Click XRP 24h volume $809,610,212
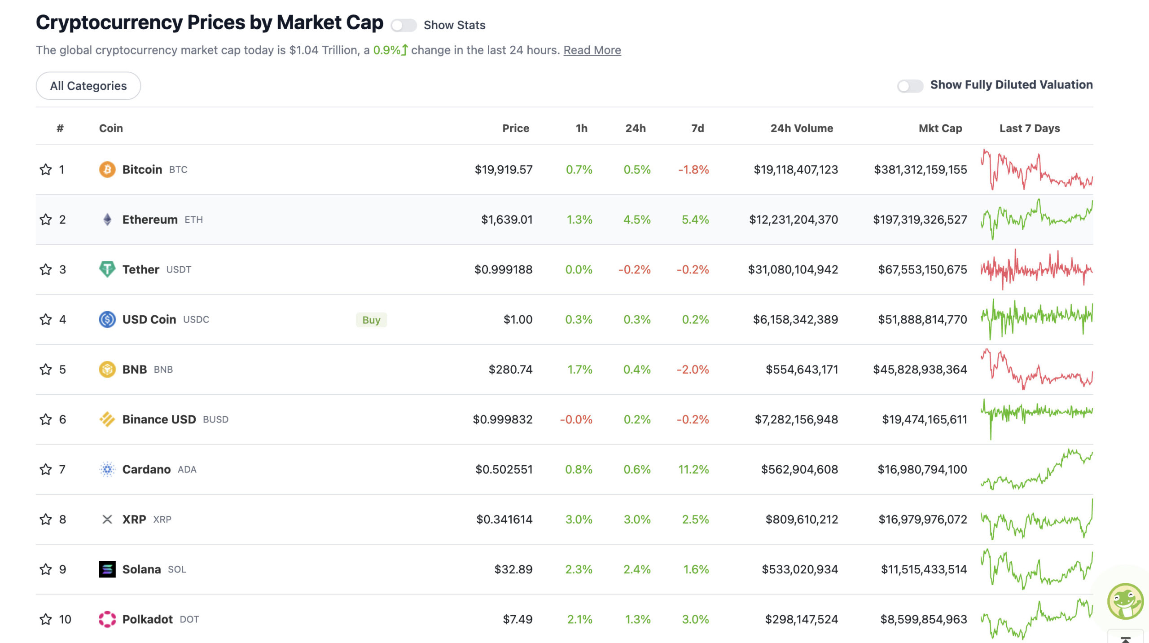Viewport: 1149px width, 643px height. pyautogui.click(x=802, y=519)
